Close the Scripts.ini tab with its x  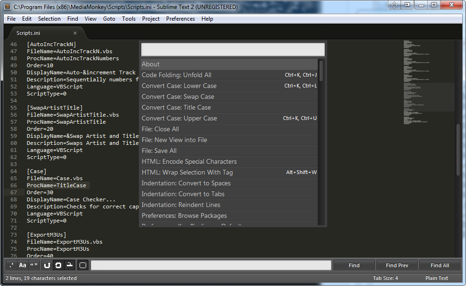pyautogui.click(x=75, y=33)
